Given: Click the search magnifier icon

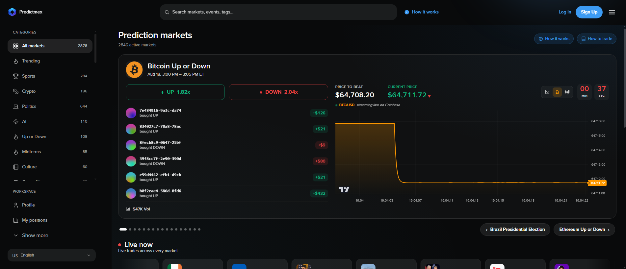Looking at the screenshot, I should pos(167,12).
